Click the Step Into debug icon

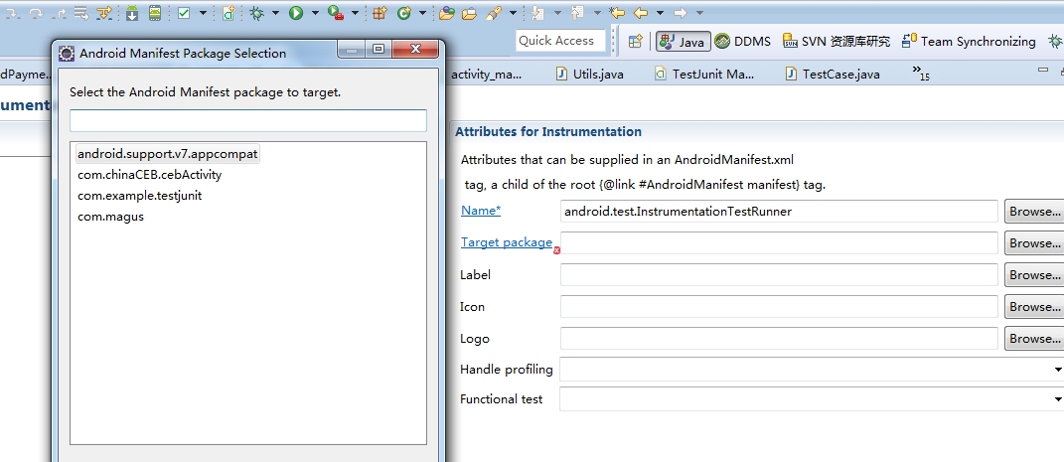(x=14, y=12)
